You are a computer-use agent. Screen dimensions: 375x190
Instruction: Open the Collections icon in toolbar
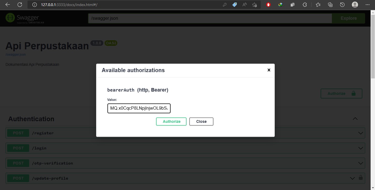coord(330,5)
